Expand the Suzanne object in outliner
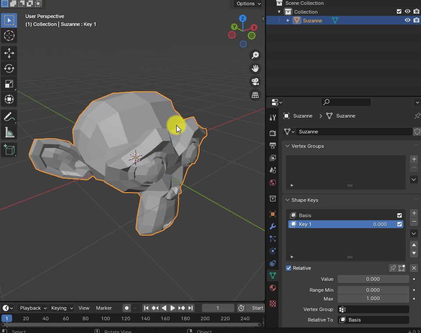Screen dimensions: 421x333 tap(288, 21)
